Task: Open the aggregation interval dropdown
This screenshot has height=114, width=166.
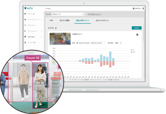Action: pyautogui.click(x=118, y=43)
